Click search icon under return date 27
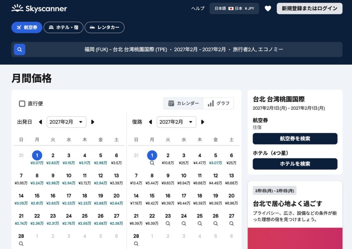The height and width of the screenshot is (249, 352). 231,224
